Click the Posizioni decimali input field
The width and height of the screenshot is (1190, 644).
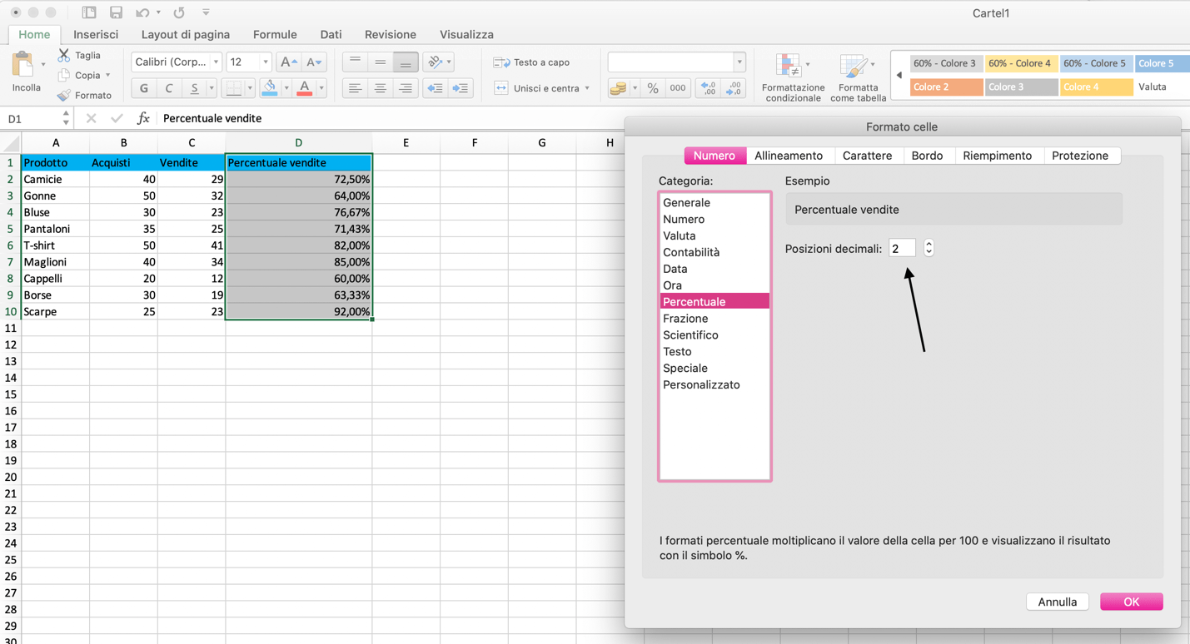902,248
